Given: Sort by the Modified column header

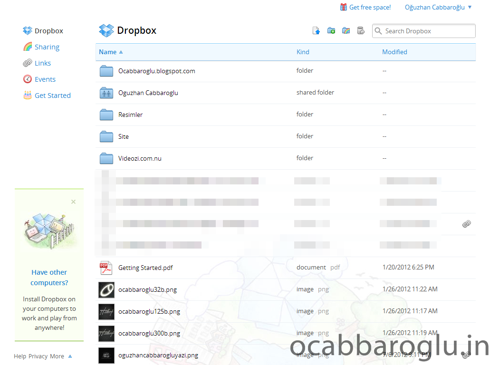Looking at the screenshot, I should point(394,52).
